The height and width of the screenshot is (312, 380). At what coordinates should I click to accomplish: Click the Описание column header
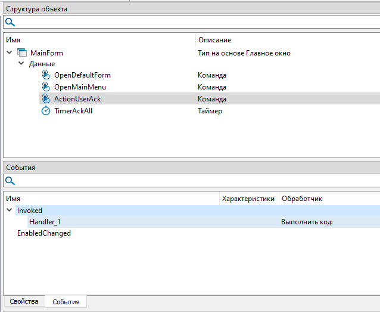tap(214, 40)
